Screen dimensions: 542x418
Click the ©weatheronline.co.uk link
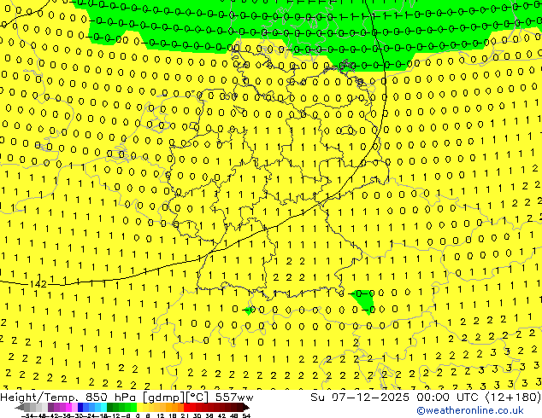click(x=469, y=410)
